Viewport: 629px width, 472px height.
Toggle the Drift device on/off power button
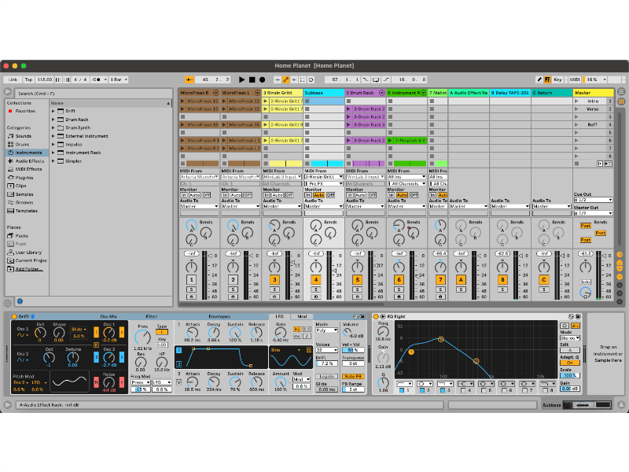14,317
